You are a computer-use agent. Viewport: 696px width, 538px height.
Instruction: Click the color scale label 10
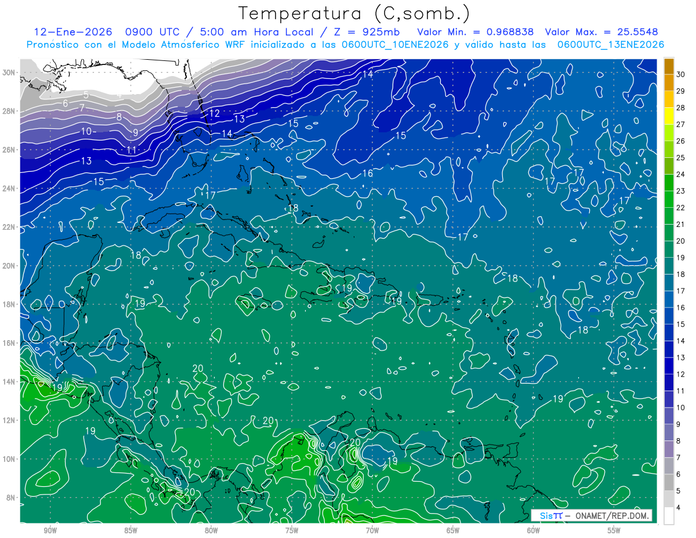[681, 408]
